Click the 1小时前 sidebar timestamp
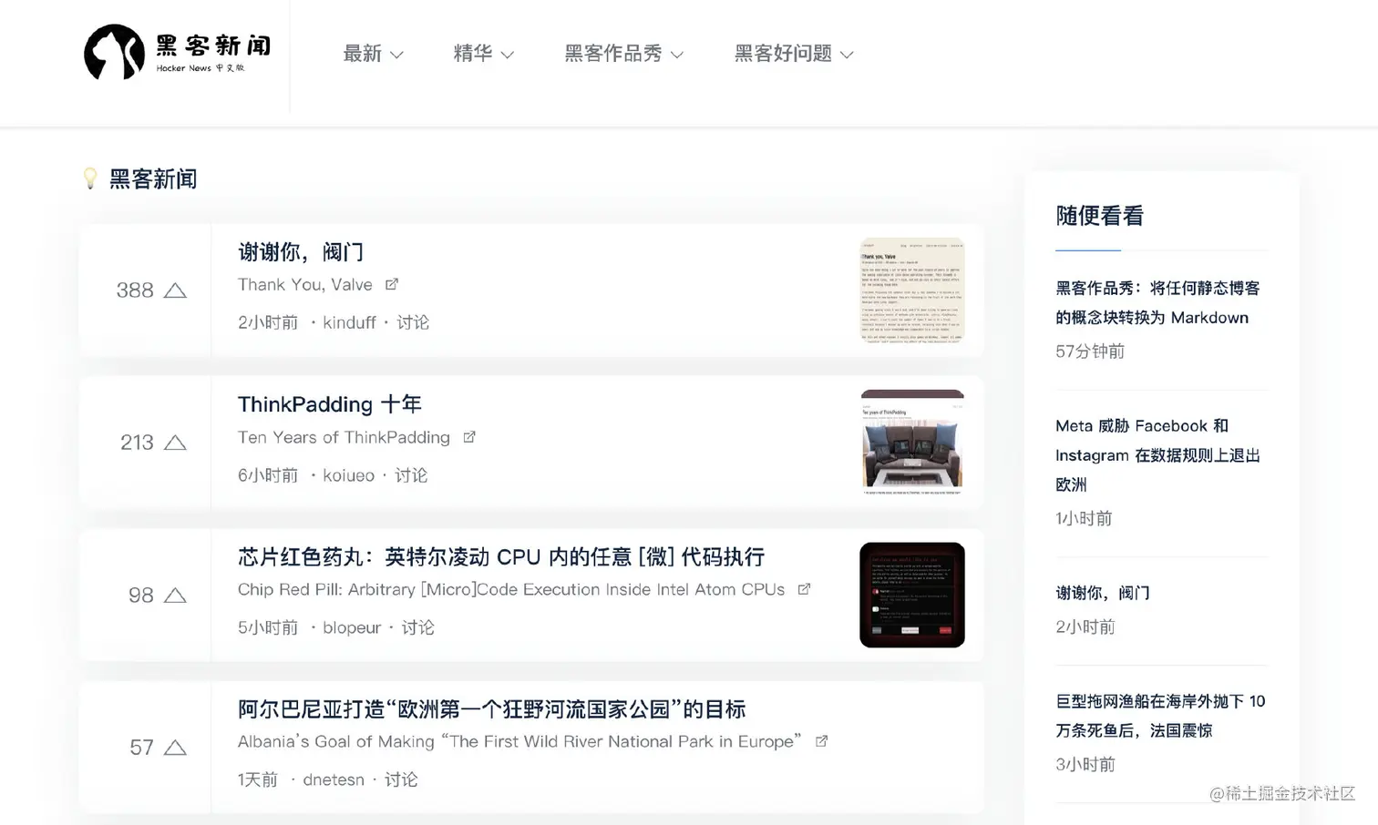The image size is (1378, 825). pyautogui.click(x=1085, y=518)
